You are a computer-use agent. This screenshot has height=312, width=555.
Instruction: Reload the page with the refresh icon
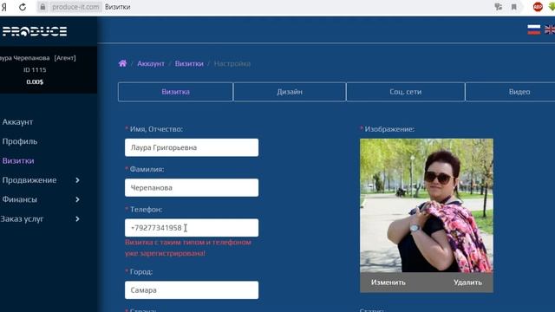pos(23,7)
